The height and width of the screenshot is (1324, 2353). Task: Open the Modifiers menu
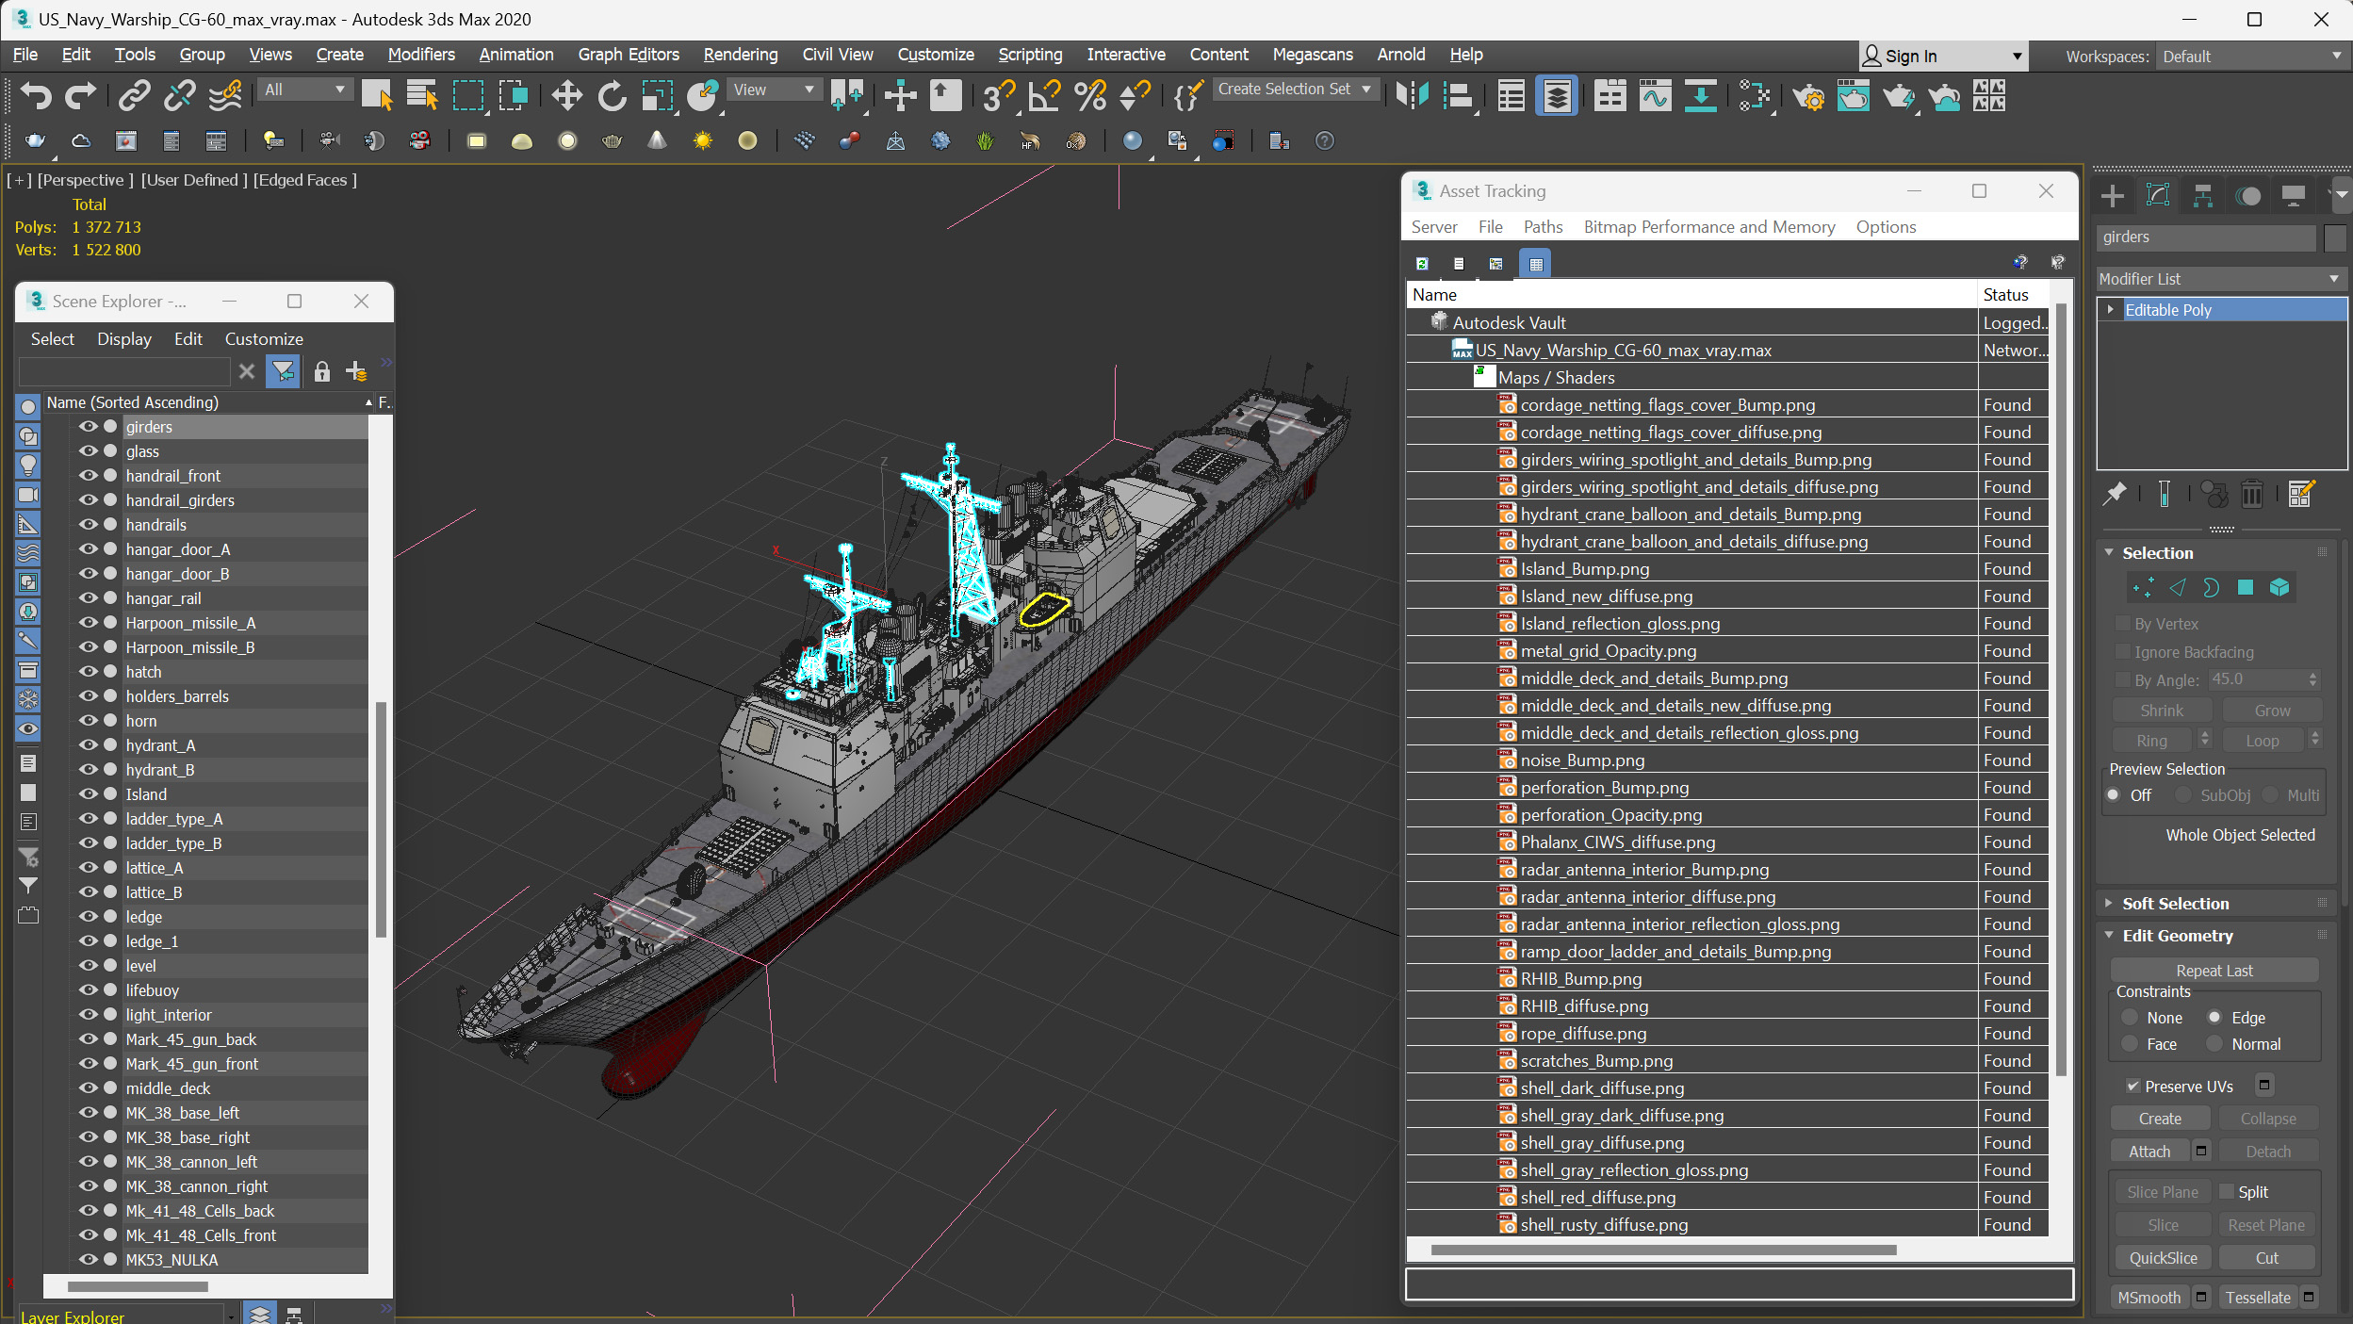click(x=420, y=55)
